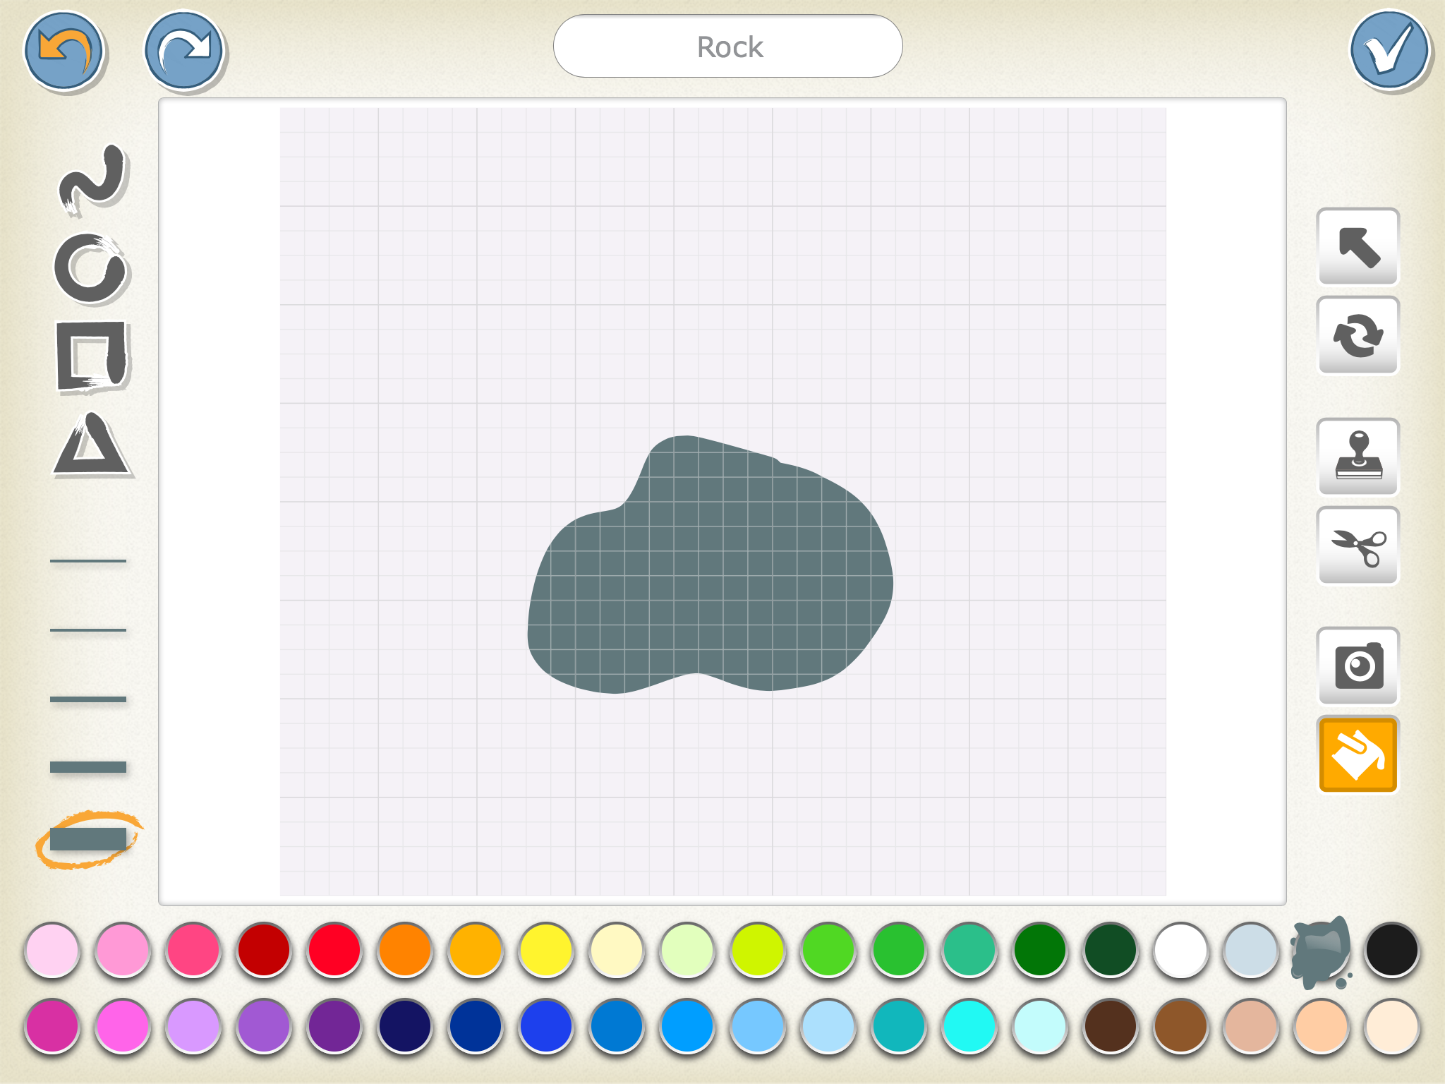Screen dimensions: 1445x1084
Task: Select the rotate tool
Action: point(1358,335)
